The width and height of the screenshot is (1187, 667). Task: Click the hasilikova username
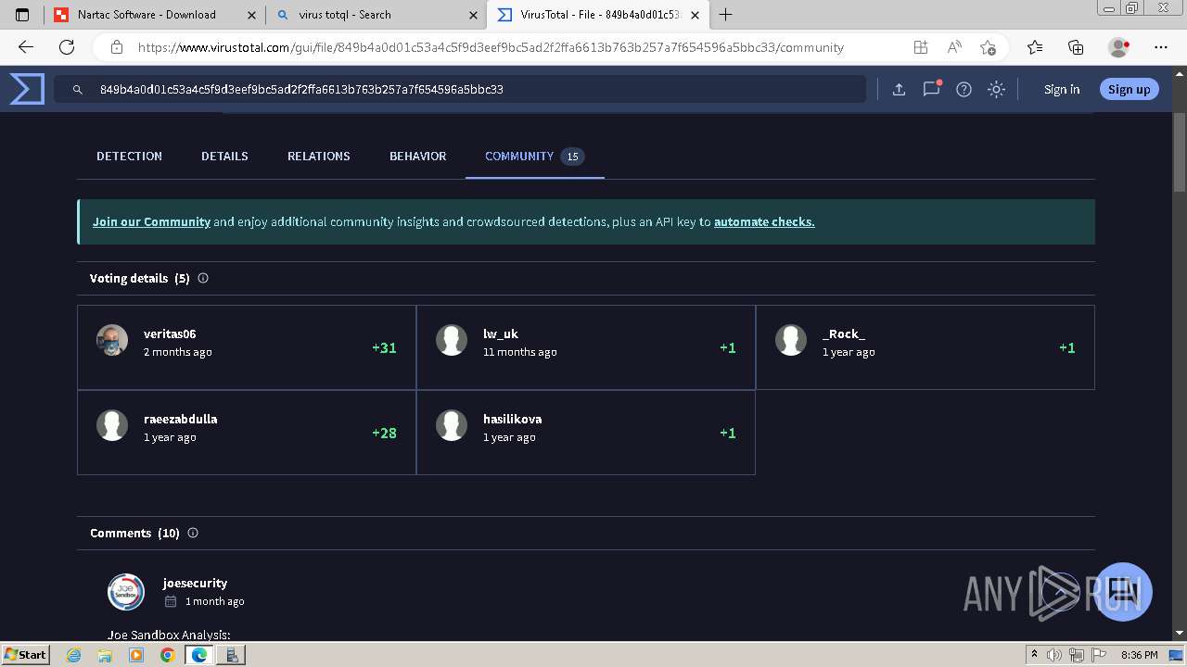pyautogui.click(x=513, y=420)
